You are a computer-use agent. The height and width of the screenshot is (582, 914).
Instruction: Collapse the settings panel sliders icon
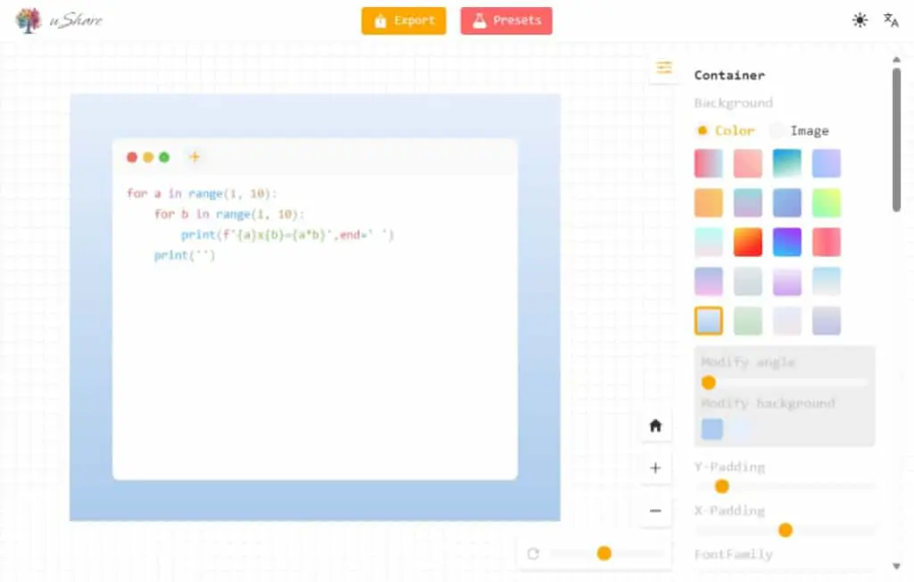[x=664, y=68]
